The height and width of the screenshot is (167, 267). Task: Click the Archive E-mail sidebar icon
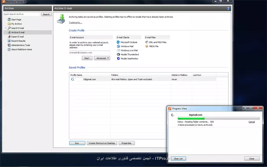tap(9, 32)
